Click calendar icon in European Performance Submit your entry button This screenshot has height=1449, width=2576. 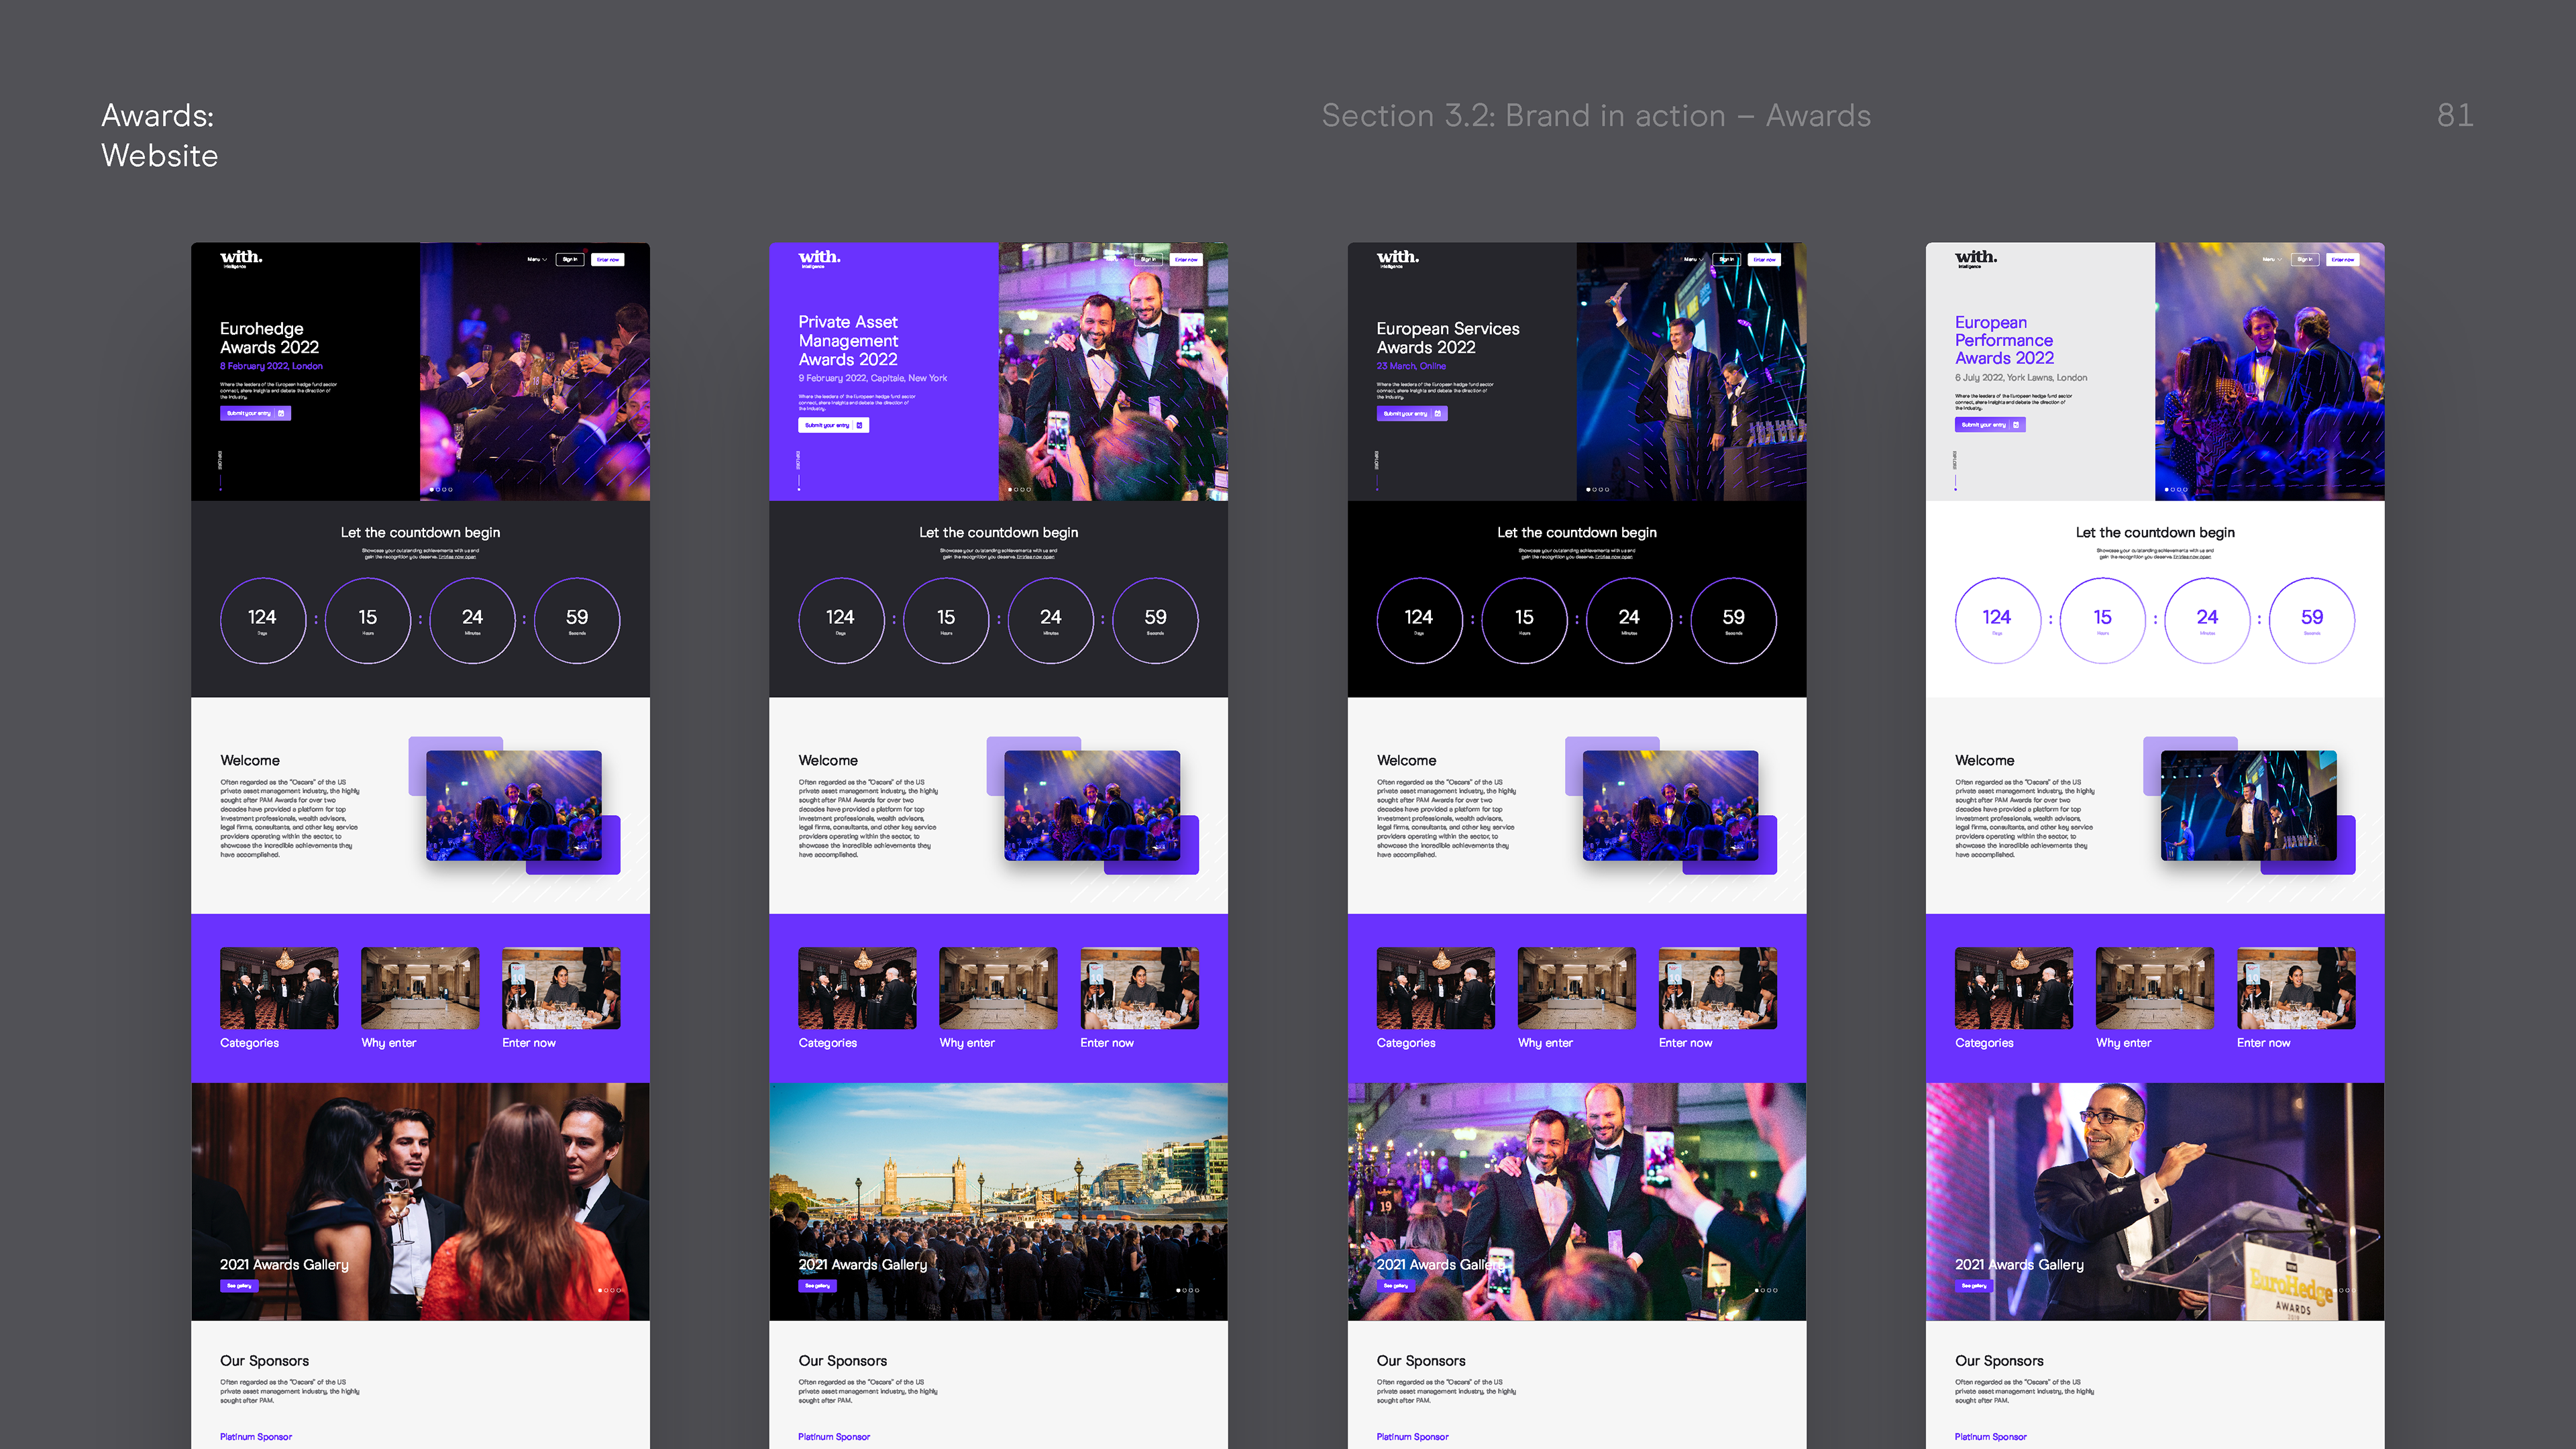2016,425
